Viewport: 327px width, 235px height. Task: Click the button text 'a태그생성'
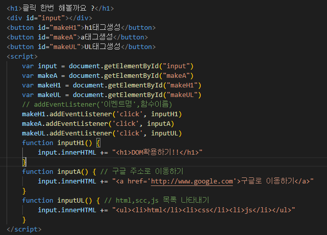[97, 37]
